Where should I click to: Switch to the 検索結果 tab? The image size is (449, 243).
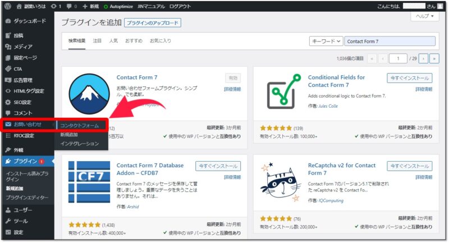click(x=77, y=40)
